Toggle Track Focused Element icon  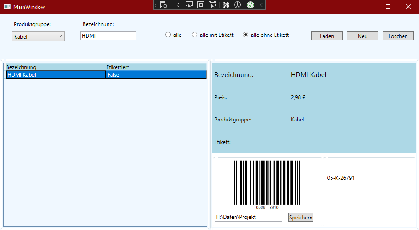tap(212, 5)
